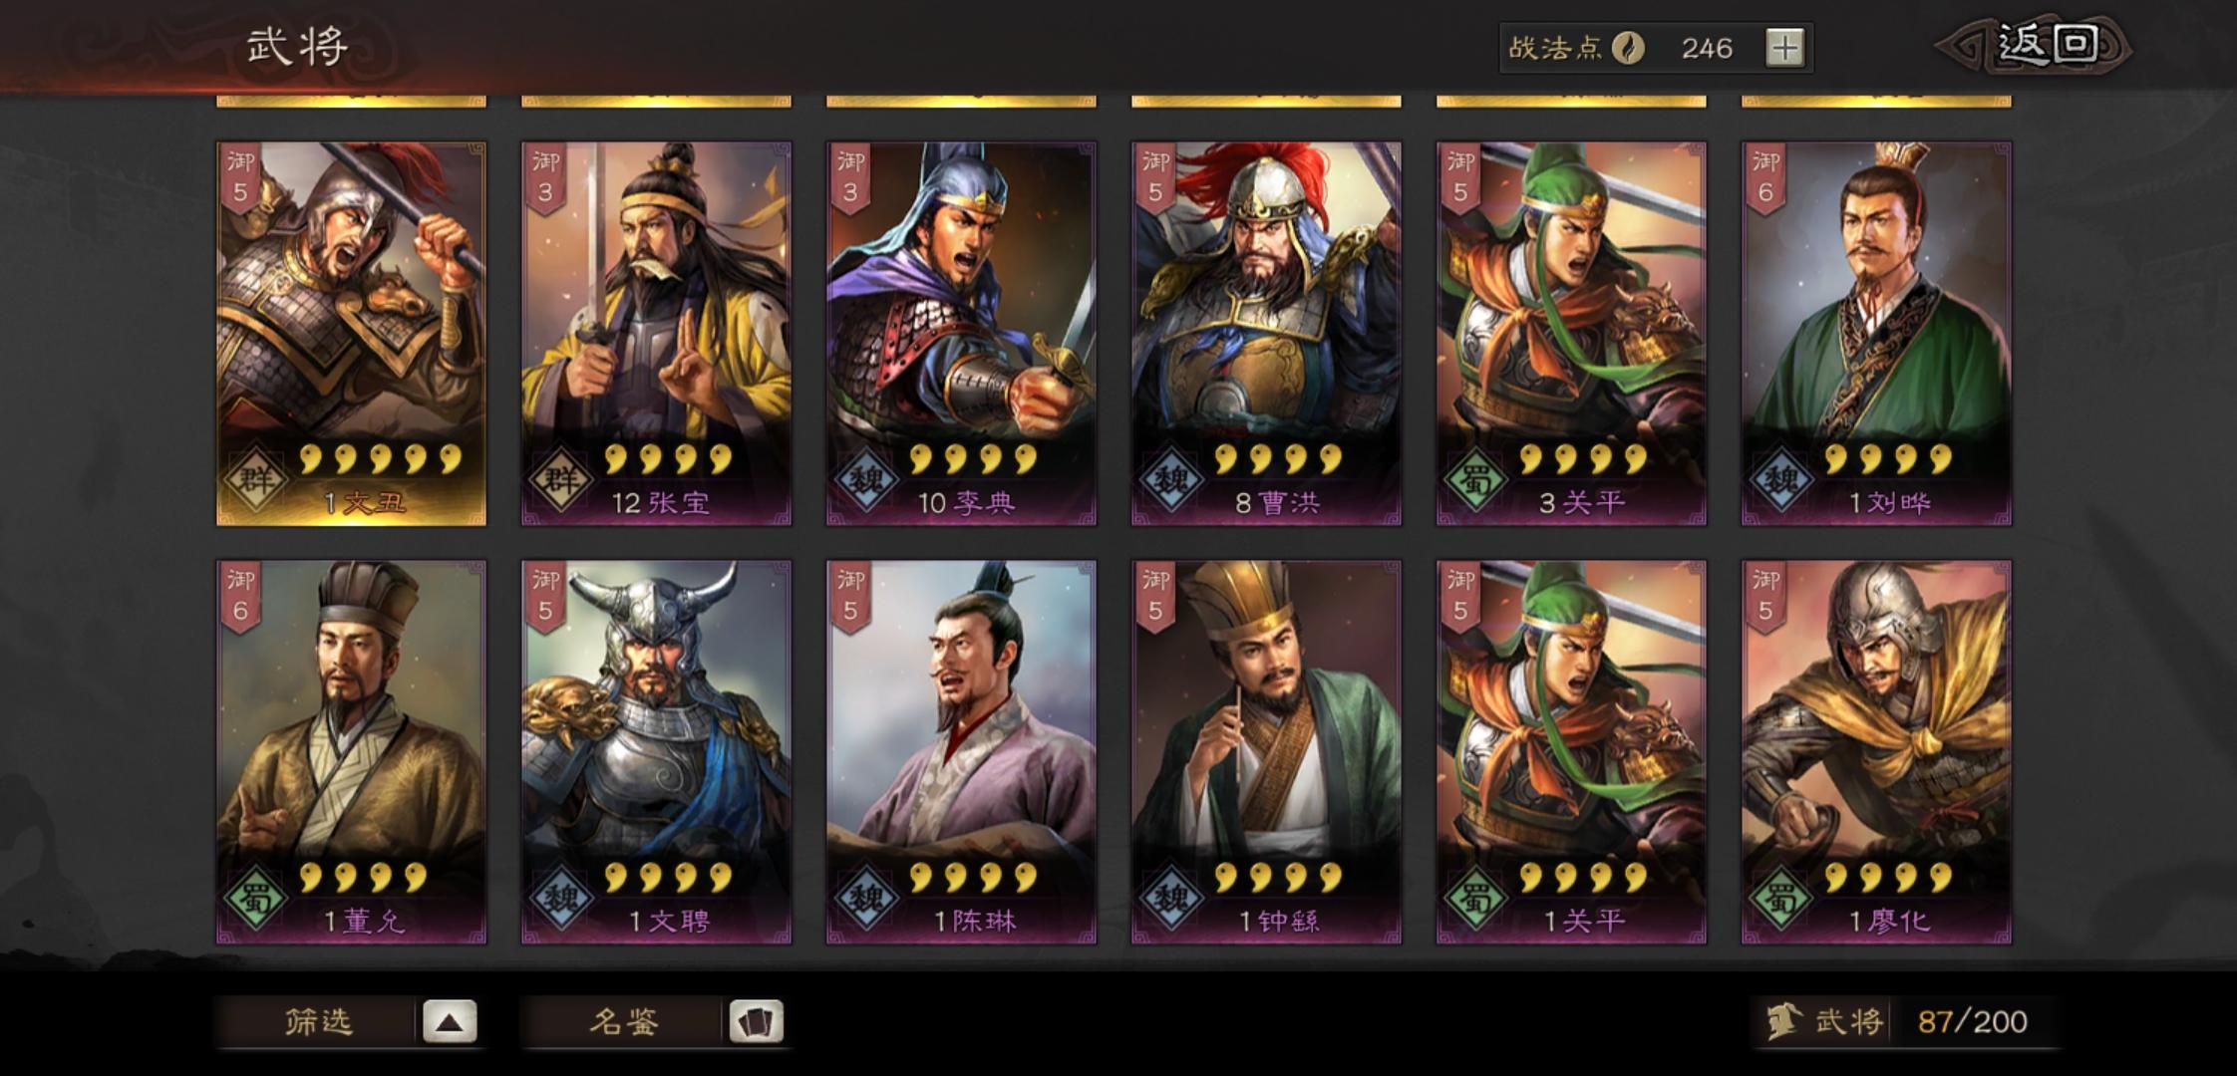Select the 张宝 general card
The height and width of the screenshot is (1076, 2237).
[657, 334]
